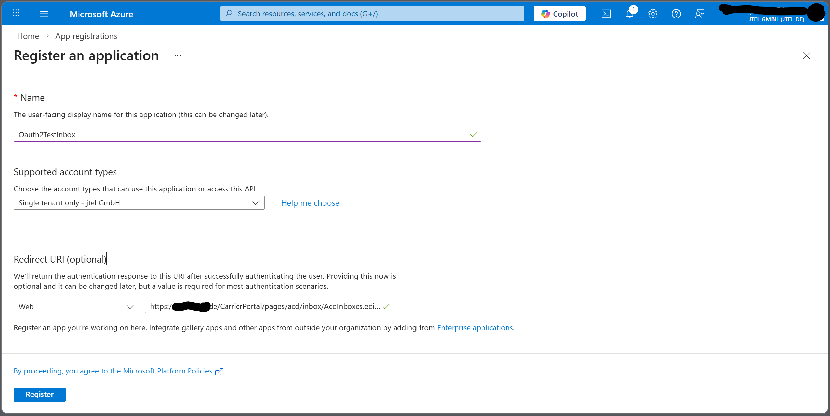Open the Enterprise applications link
Viewport: 830px width, 416px height.
(475, 328)
